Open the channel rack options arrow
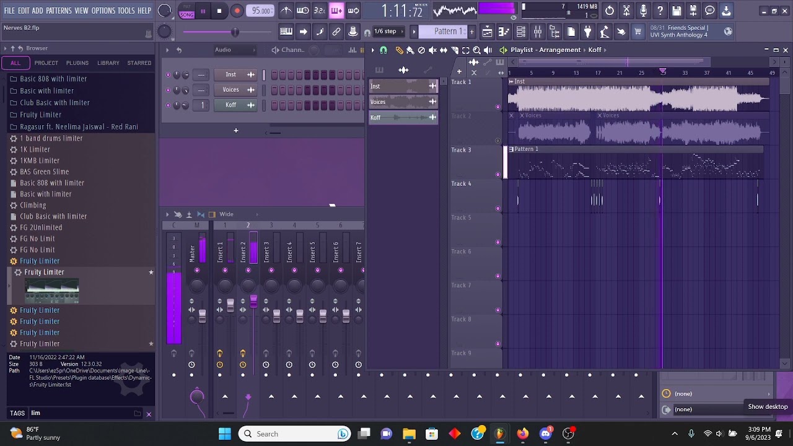This screenshot has width=793, height=446. (x=167, y=50)
